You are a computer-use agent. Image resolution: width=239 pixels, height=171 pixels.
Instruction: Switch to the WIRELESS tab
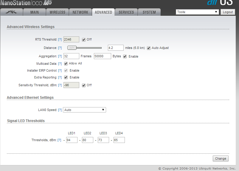pyautogui.click(x=58, y=12)
